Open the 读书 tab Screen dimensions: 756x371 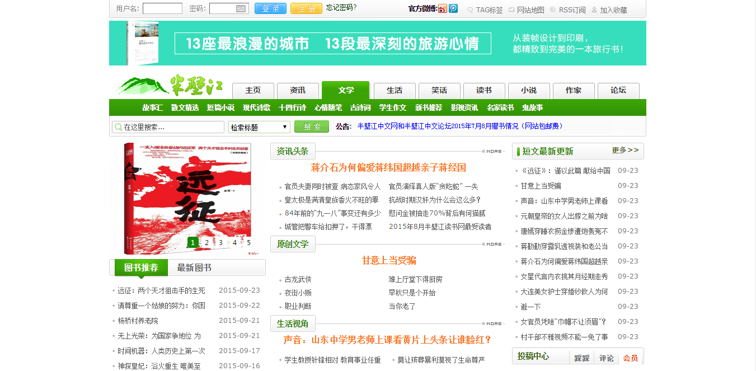coord(484,91)
